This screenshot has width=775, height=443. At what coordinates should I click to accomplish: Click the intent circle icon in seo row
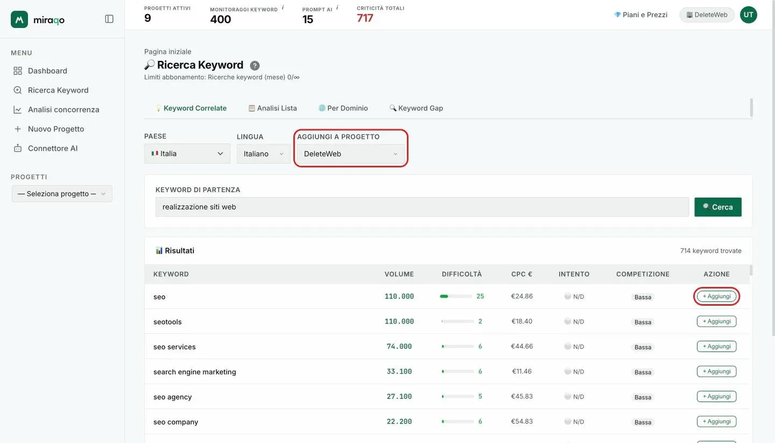pos(567,296)
